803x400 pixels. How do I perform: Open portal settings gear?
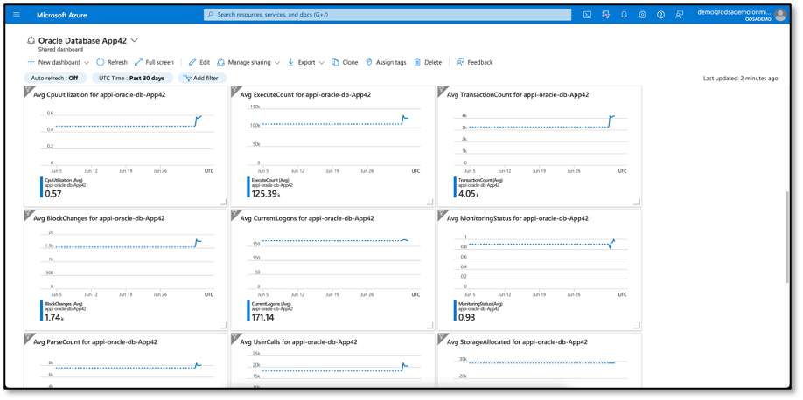point(642,15)
